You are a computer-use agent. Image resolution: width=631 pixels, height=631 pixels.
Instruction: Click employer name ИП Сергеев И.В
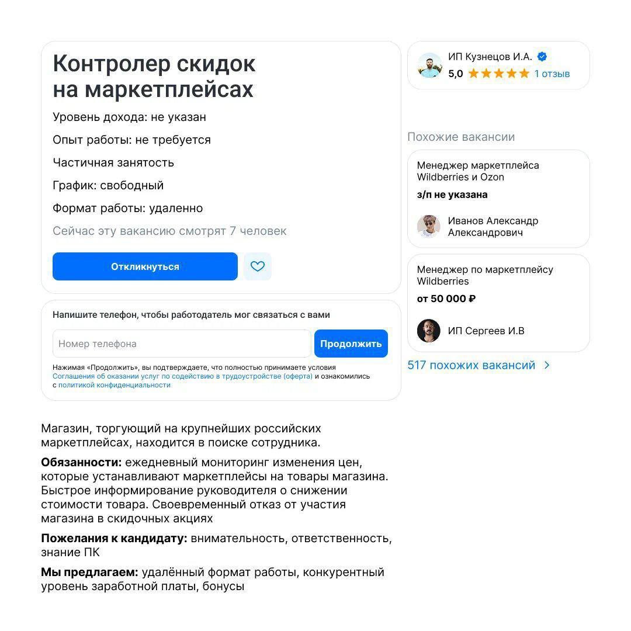pos(486,331)
